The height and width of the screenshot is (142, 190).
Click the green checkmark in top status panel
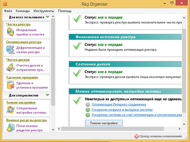tap(77, 19)
